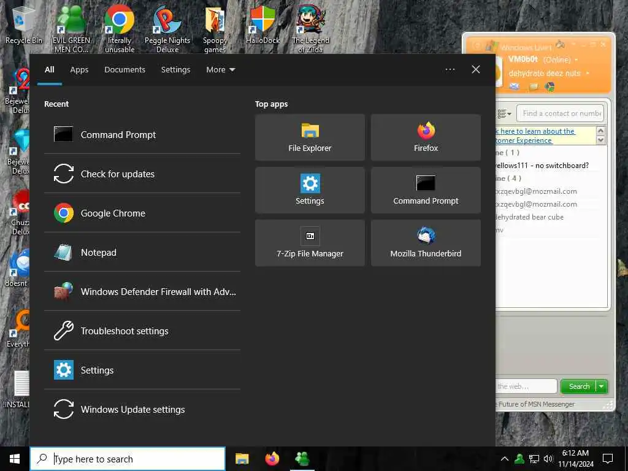This screenshot has width=628, height=471.
Task: Launch Firefox tile in Top apps
Action: click(x=426, y=137)
